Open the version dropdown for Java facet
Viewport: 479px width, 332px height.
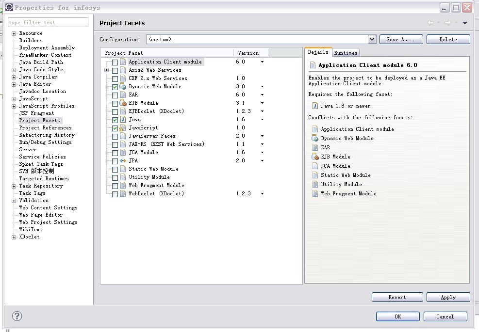(262, 120)
